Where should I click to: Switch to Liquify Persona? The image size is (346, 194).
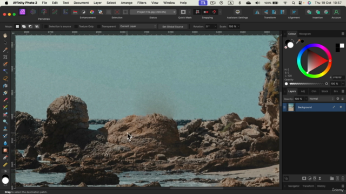point(33,12)
